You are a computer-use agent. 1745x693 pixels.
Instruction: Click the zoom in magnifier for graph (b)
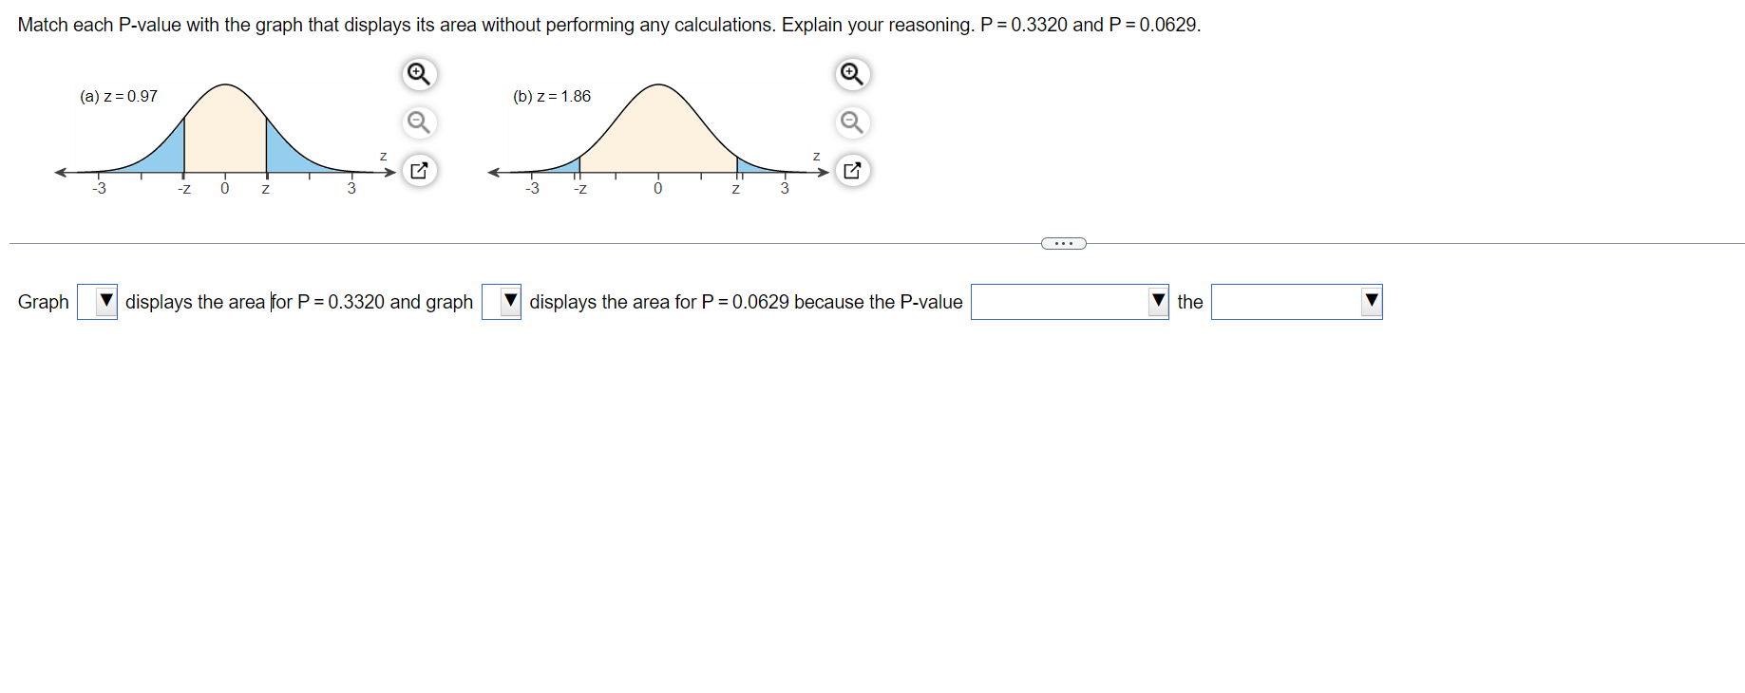click(x=851, y=73)
